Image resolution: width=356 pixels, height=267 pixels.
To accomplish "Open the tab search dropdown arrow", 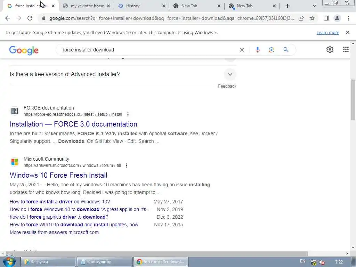I will [314, 6].
